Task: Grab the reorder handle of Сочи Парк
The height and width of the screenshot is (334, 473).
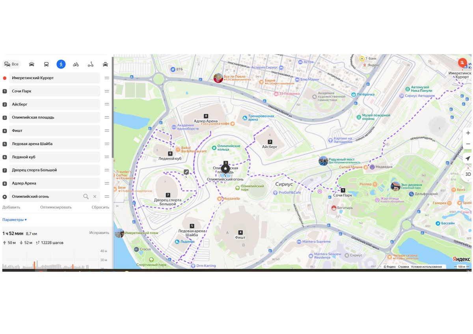Action: coord(107,91)
